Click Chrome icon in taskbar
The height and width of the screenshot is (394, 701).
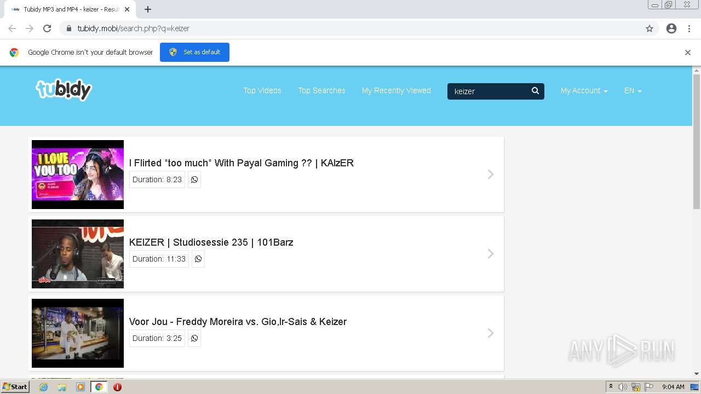pyautogui.click(x=99, y=387)
